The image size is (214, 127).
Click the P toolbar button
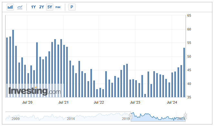coord(72,7)
